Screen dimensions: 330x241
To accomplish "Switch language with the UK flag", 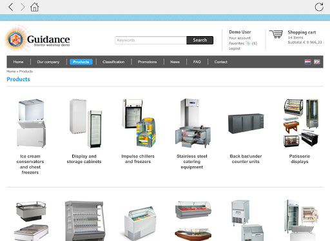I will 317,62.
